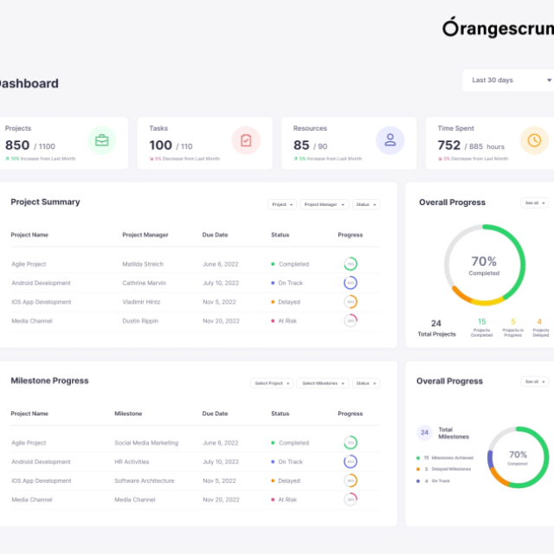Open the Project Manager filter dropdown
Viewport: 554px width, 554px height.
(x=325, y=204)
